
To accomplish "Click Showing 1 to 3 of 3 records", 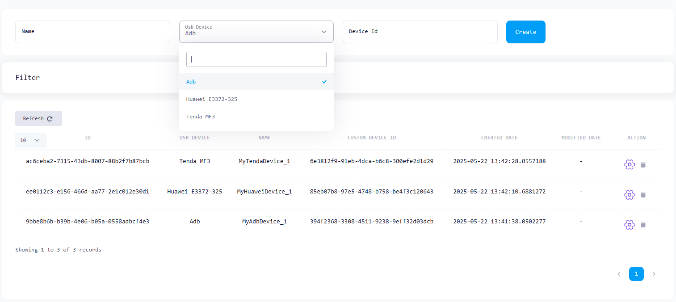I will (59, 250).
